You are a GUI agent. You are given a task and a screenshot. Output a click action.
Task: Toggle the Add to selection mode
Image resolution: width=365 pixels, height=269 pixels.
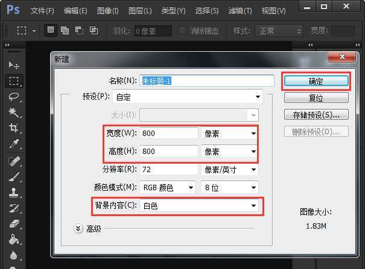coord(65,31)
